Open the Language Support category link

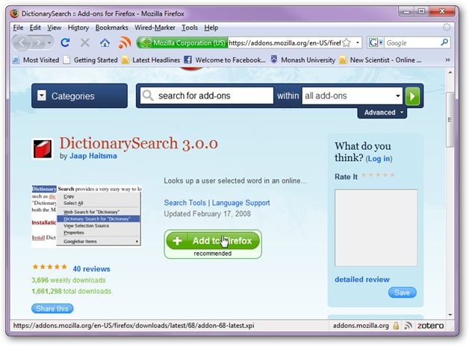(240, 203)
